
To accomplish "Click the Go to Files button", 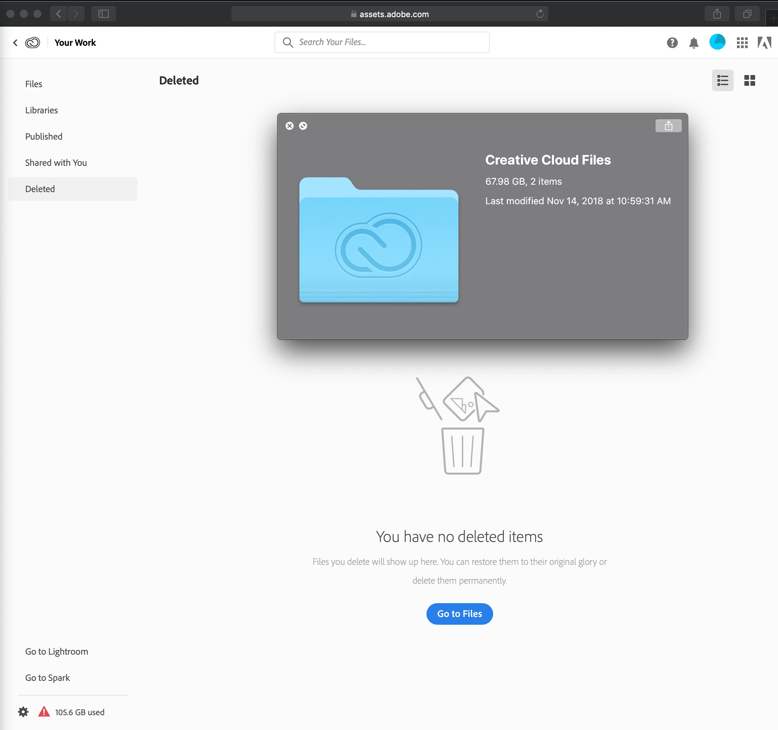I will coord(459,613).
